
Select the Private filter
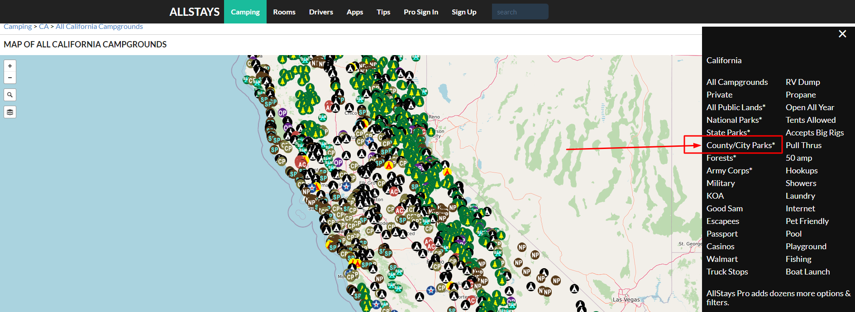[719, 95]
